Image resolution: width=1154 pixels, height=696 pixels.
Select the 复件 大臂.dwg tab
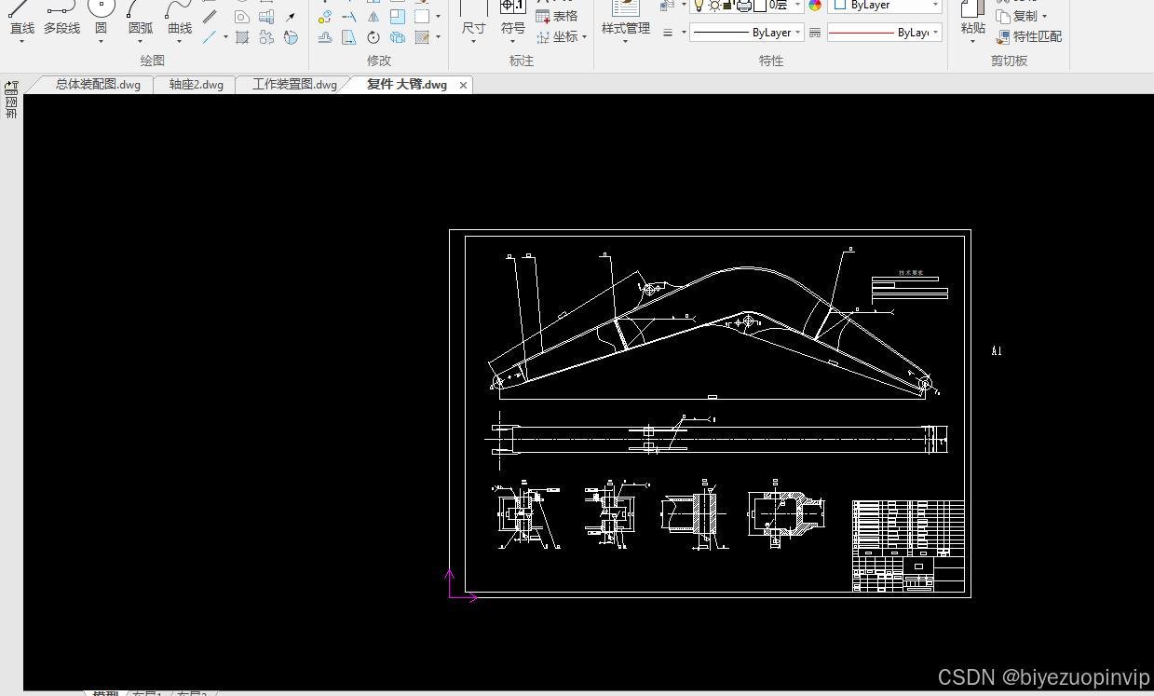(x=406, y=85)
